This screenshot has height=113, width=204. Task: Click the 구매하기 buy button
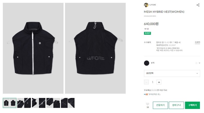[x=192, y=105]
